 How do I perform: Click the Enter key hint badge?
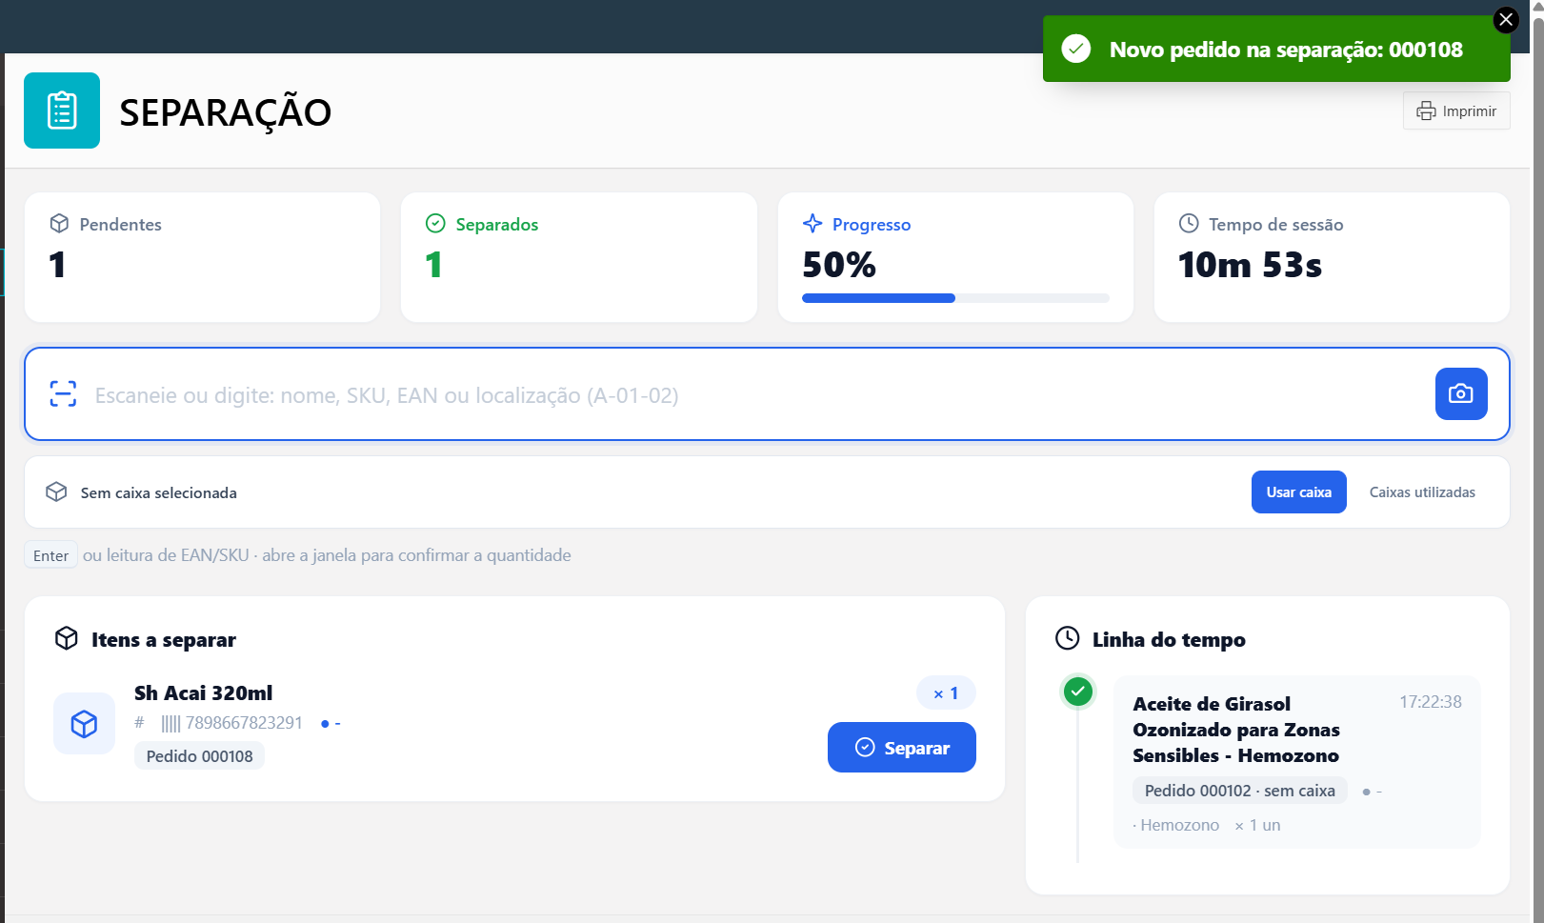50,555
